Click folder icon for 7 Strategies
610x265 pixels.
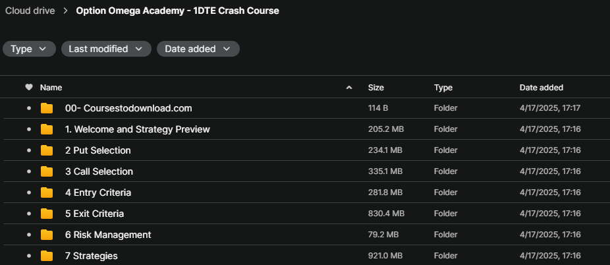pos(47,256)
